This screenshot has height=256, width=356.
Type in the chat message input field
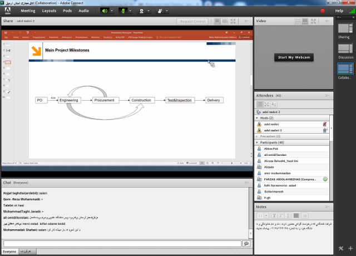122,243
